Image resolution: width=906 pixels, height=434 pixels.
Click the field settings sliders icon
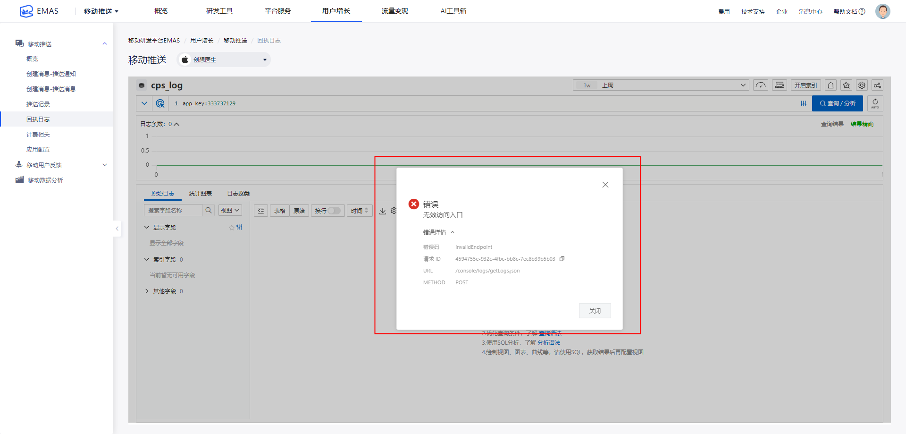coord(239,227)
